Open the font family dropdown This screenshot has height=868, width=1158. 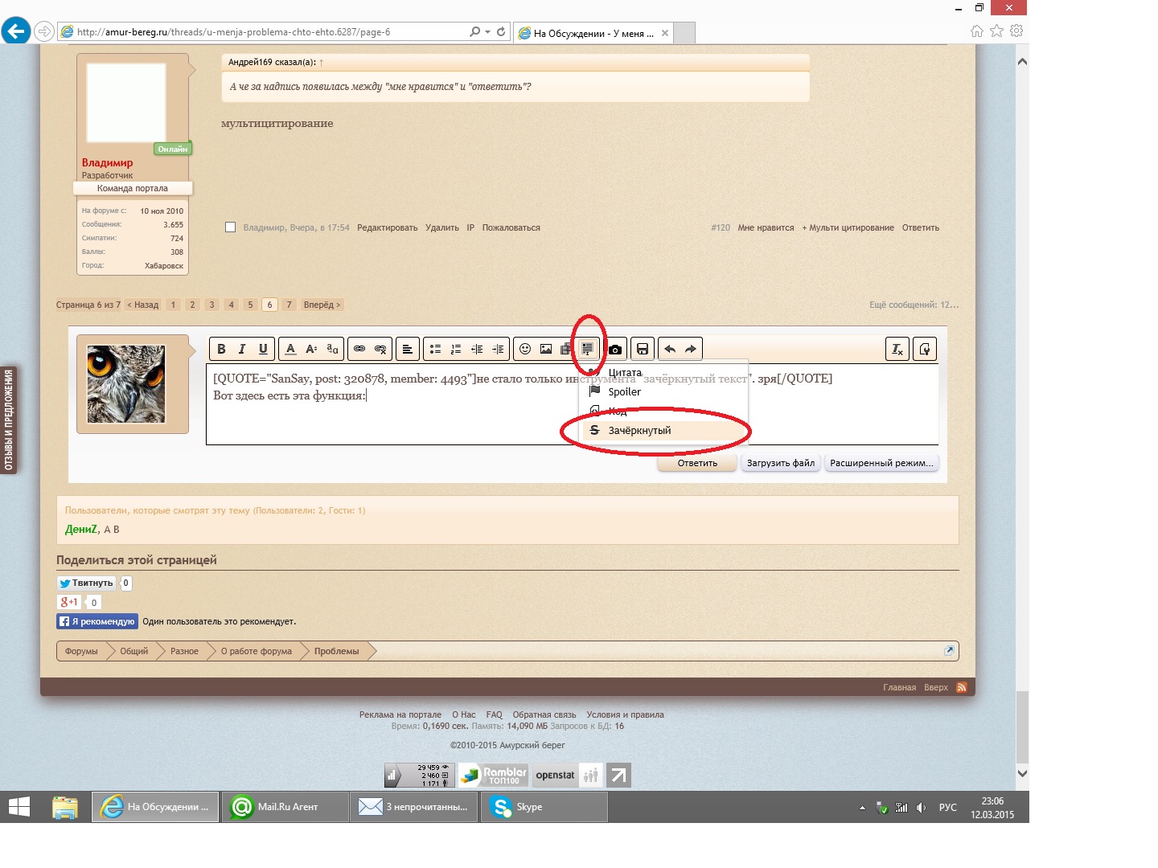pyautogui.click(x=332, y=349)
